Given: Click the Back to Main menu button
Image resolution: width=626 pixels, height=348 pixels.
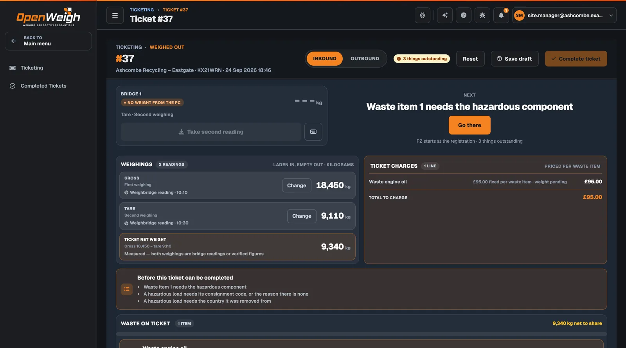Looking at the screenshot, I should pyautogui.click(x=48, y=41).
